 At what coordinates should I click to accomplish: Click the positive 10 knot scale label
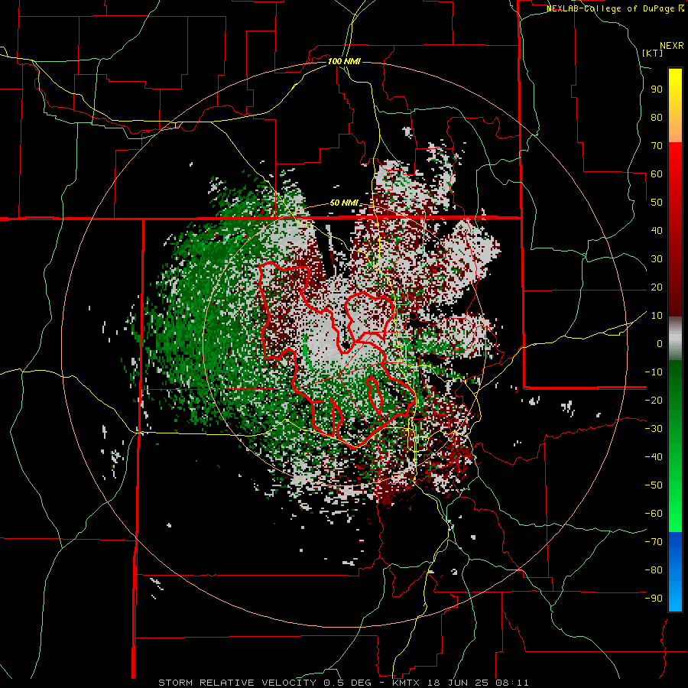coord(657,316)
